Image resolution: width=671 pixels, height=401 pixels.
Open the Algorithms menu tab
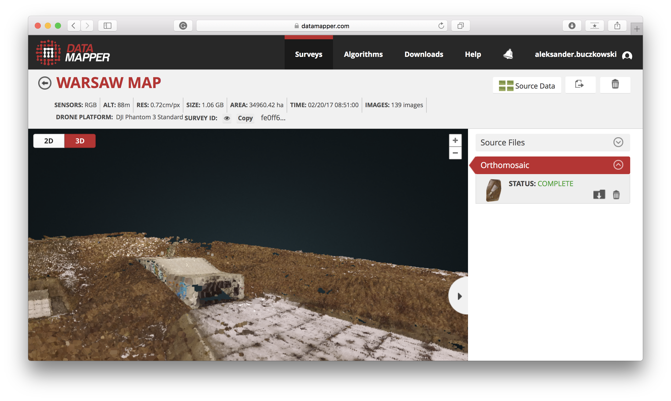click(363, 54)
